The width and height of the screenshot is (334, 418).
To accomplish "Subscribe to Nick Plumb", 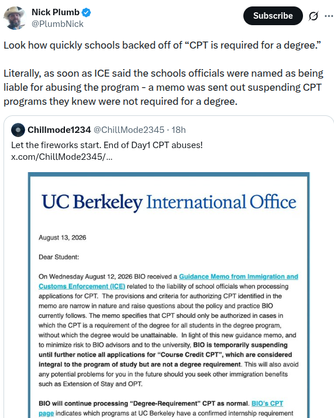I will (x=273, y=16).
